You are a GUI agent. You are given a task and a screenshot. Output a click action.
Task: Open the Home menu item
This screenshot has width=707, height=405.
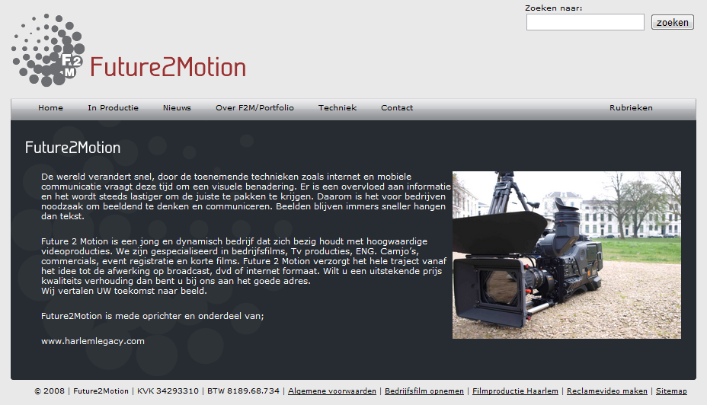click(50, 107)
